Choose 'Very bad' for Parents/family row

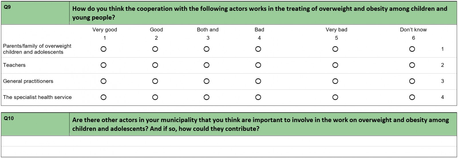pos(335,49)
